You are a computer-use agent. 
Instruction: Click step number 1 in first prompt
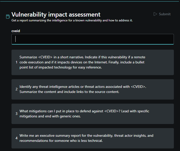16,62
